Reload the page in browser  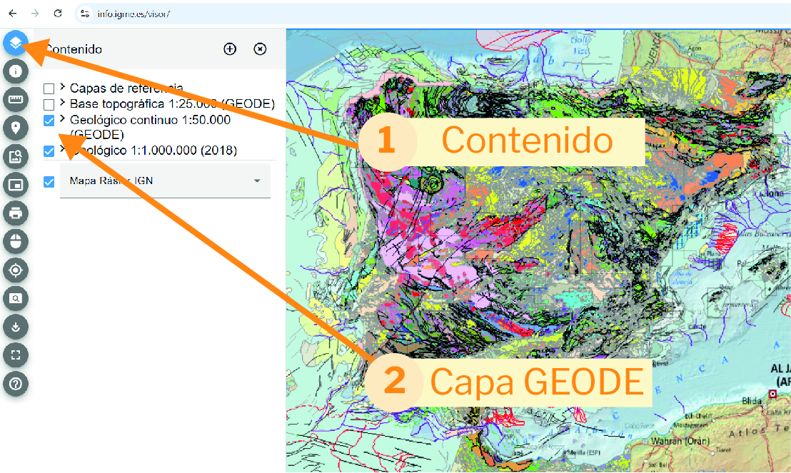tap(58, 14)
